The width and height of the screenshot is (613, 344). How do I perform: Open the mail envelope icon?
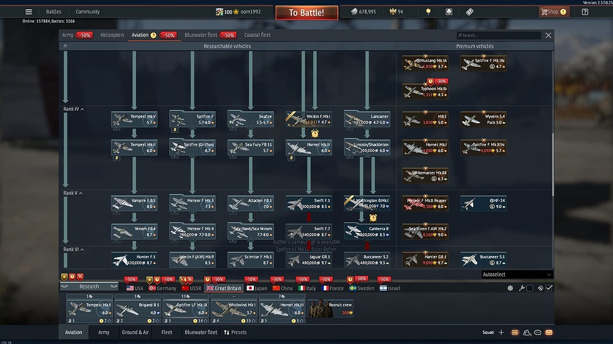pos(549,332)
